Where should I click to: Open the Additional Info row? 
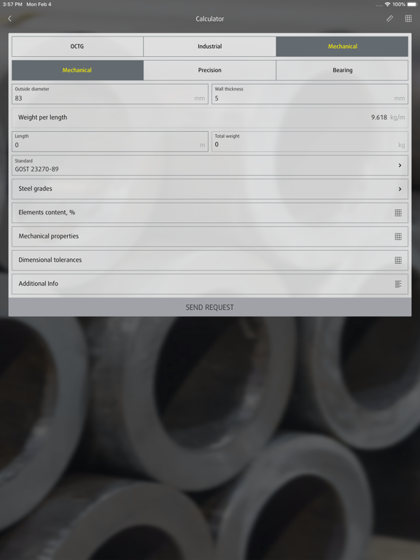coord(210,284)
